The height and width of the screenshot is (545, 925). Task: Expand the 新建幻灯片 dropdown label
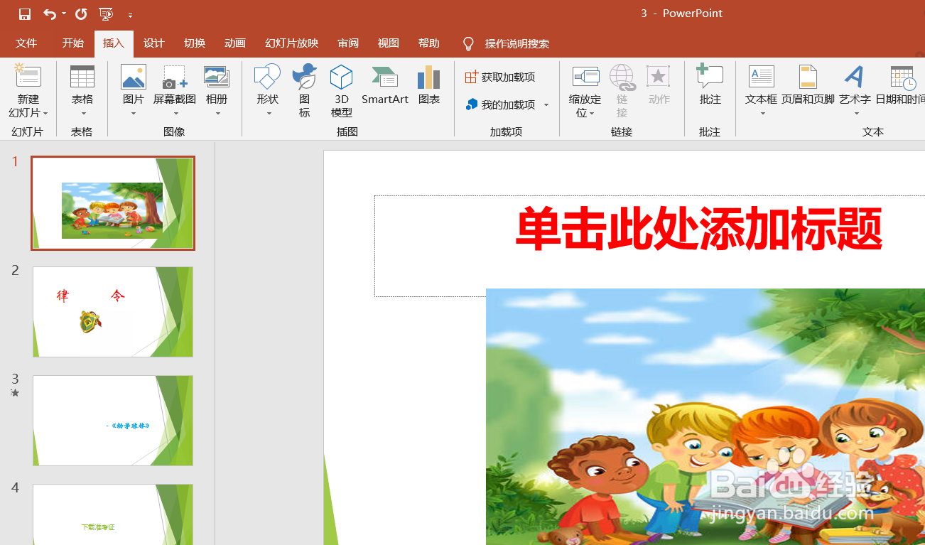28,106
